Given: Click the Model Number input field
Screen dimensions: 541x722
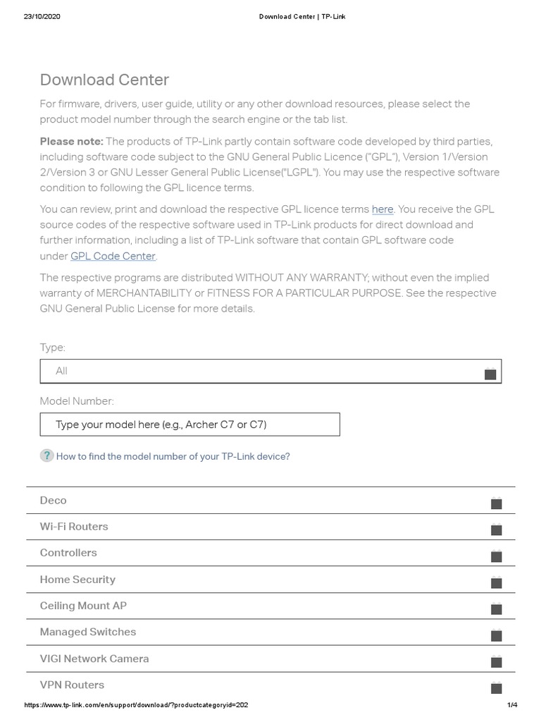Looking at the screenshot, I should point(189,424).
